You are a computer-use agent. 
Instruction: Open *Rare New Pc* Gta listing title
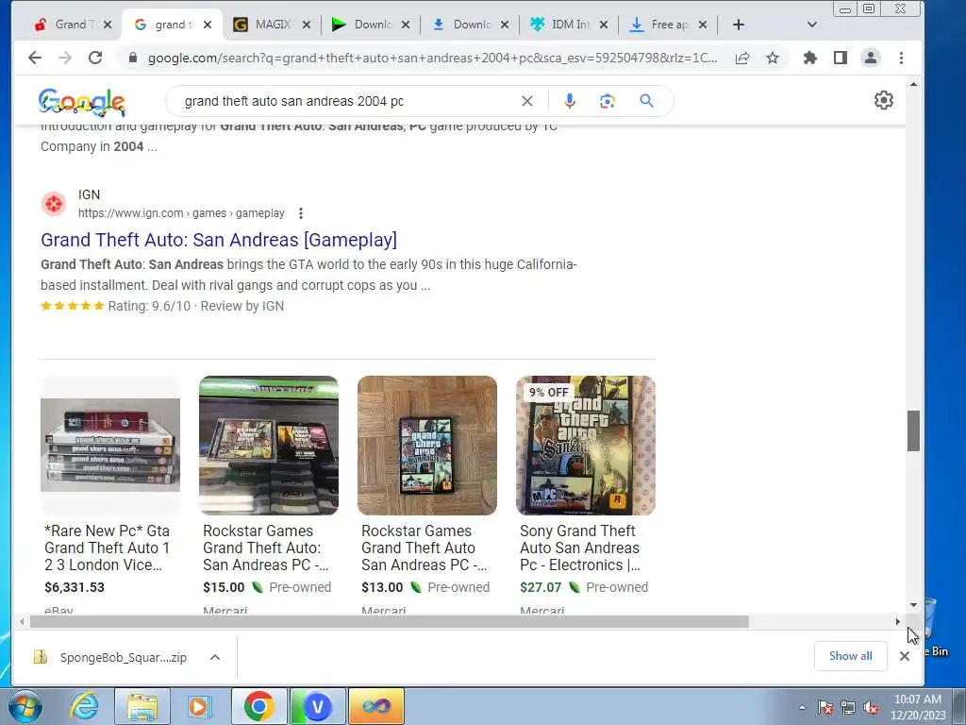pos(108,548)
